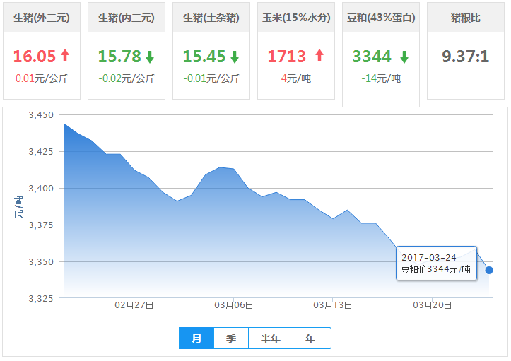This screenshot has height=361, width=511.
Task: Click the 3,350 y-axis label
Action: [x=41, y=262]
